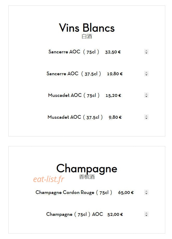Image resolution: width=172 pixels, height=239 pixels.
Task: Click down arrow for Muscadet AOC 37.5cl
Action: (146, 118)
